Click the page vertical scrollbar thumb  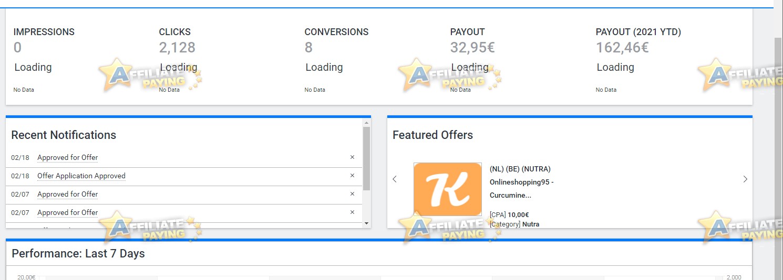pos(779,157)
